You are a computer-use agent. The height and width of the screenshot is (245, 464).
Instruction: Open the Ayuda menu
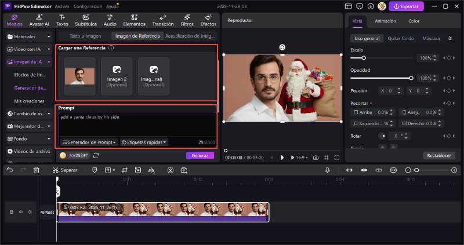[x=112, y=6]
